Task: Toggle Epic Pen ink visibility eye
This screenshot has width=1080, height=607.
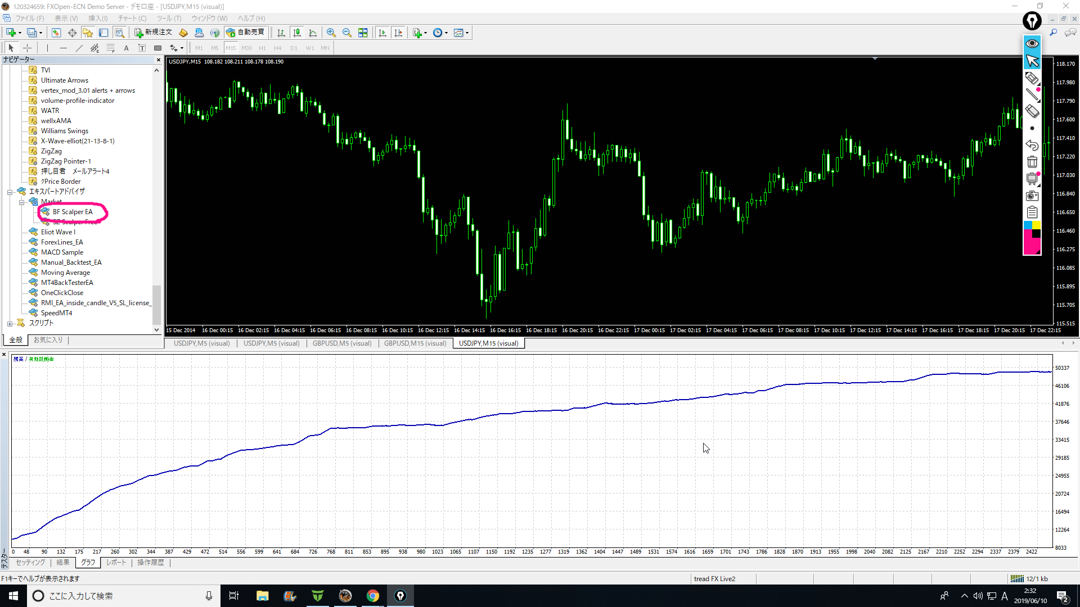Action: (1032, 43)
